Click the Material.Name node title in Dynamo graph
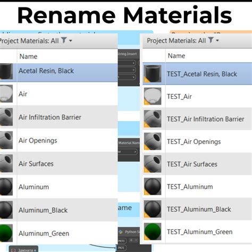Image resolution: width=252 pixels, height=252 pixels. point(129,143)
